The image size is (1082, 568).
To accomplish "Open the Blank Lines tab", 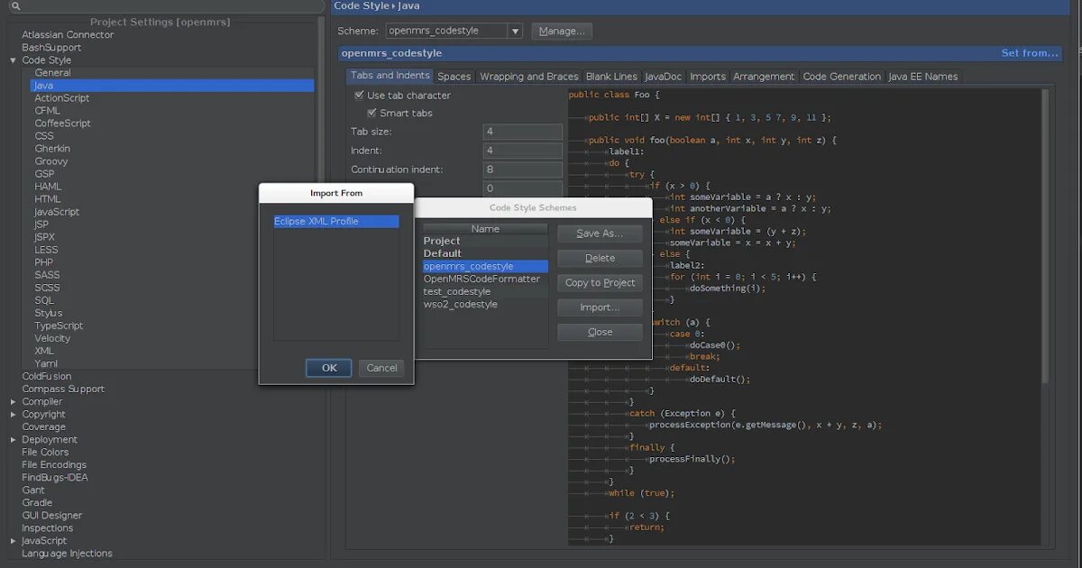I will (611, 77).
